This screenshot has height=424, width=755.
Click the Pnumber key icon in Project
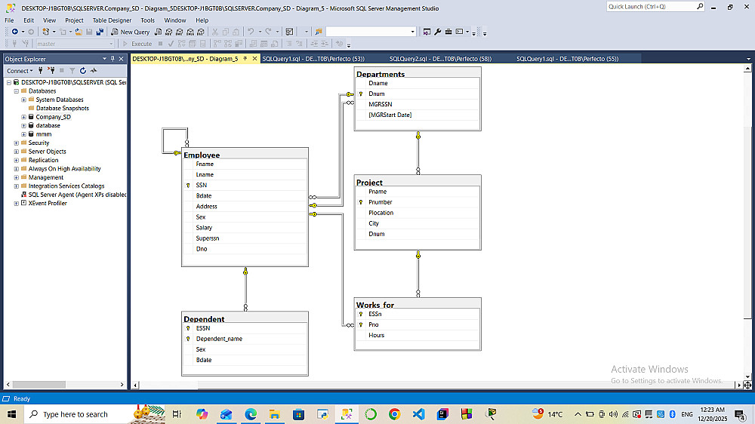click(x=361, y=202)
